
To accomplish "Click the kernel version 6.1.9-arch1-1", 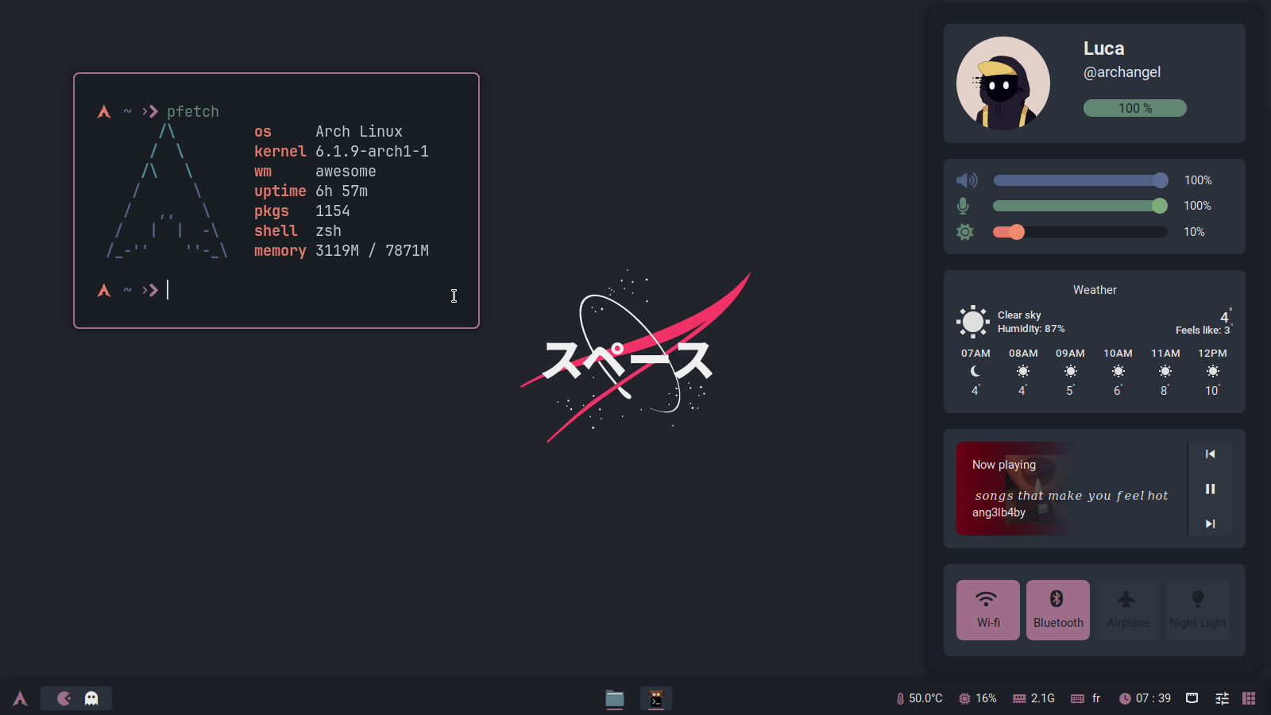I will tap(372, 152).
